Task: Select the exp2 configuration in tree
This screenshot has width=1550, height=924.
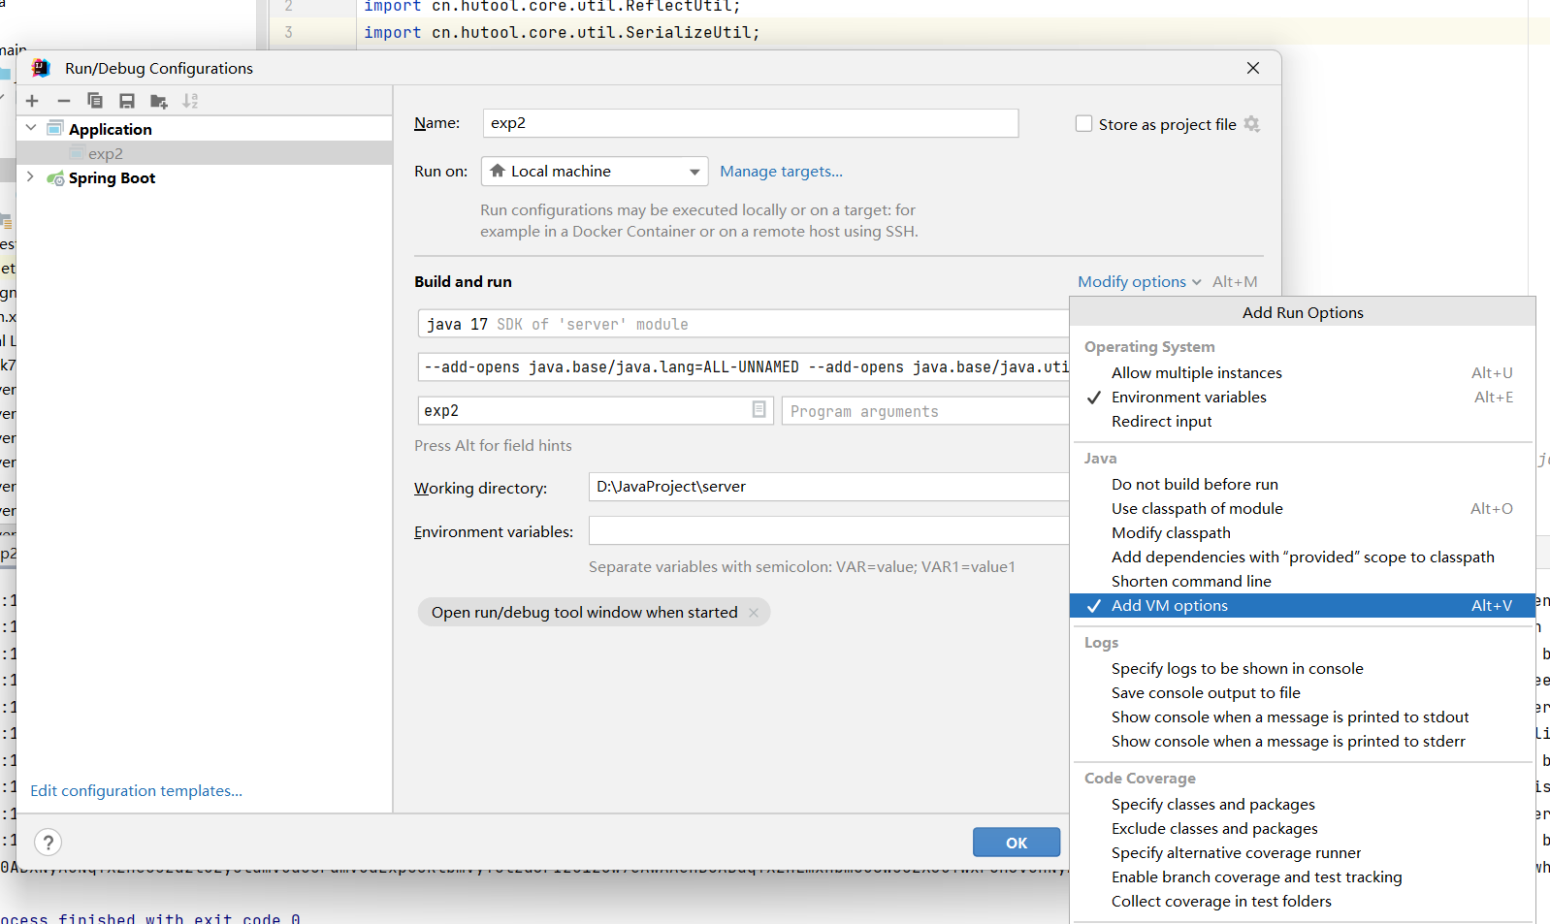Action: point(205,153)
